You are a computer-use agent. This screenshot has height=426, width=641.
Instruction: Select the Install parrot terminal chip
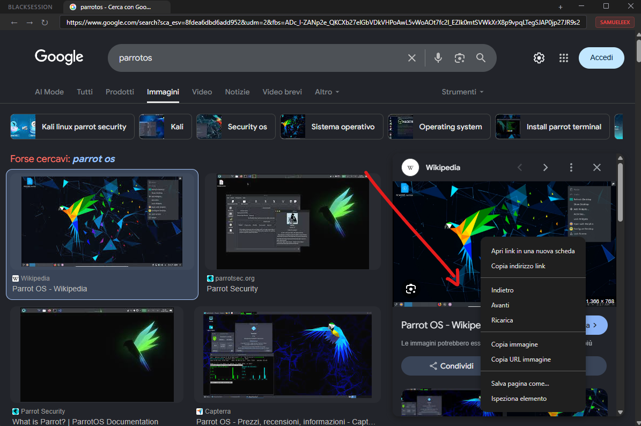[x=552, y=127]
